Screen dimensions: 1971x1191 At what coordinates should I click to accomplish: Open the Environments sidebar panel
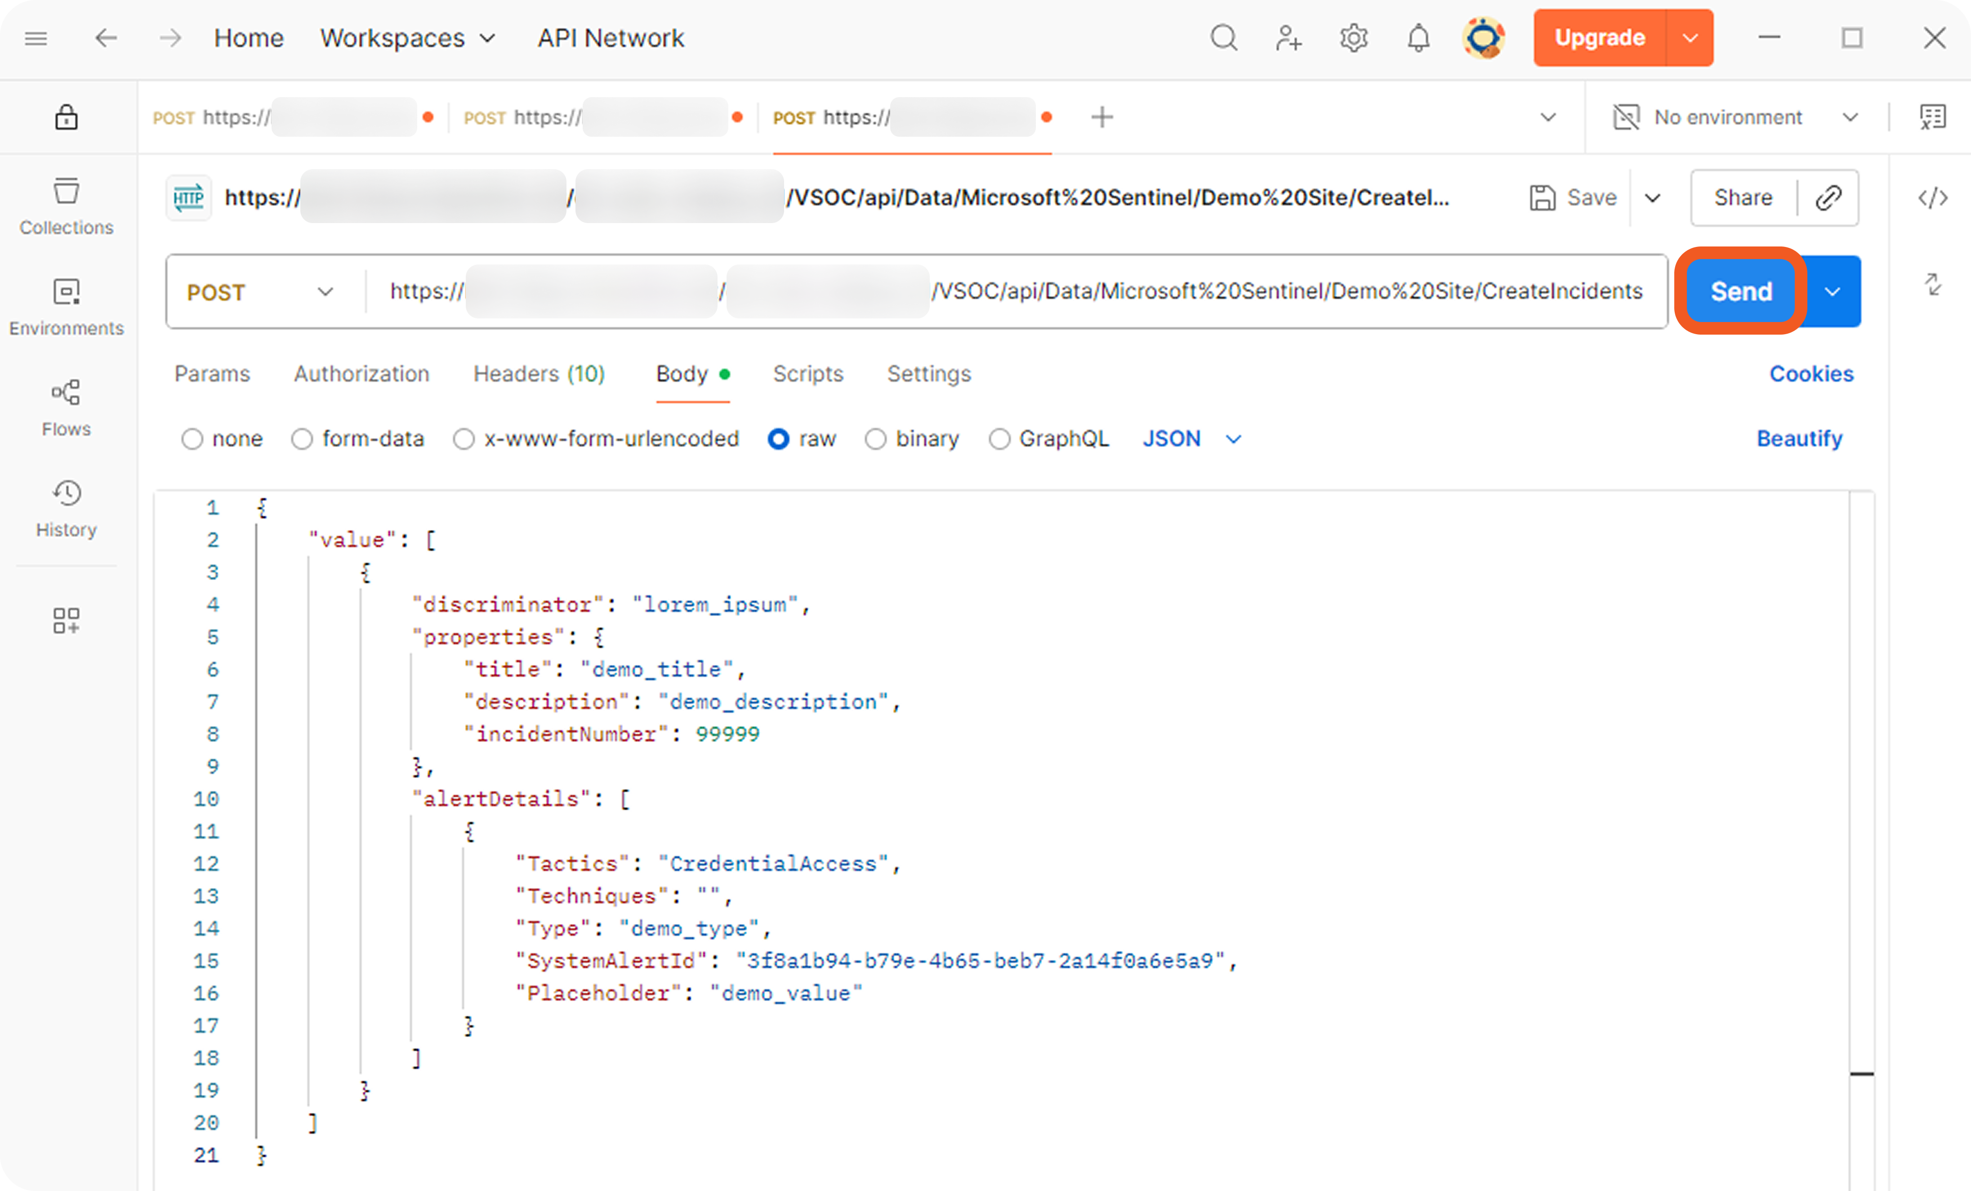(67, 307)
